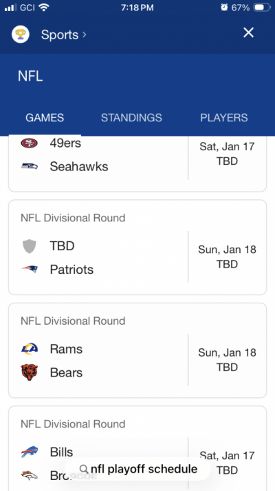The height and width of the screenshot is (491, 275).
Task: Tap the nfl playoff schedule search pill
Action: pyautogui.click(x=137, y=469)
